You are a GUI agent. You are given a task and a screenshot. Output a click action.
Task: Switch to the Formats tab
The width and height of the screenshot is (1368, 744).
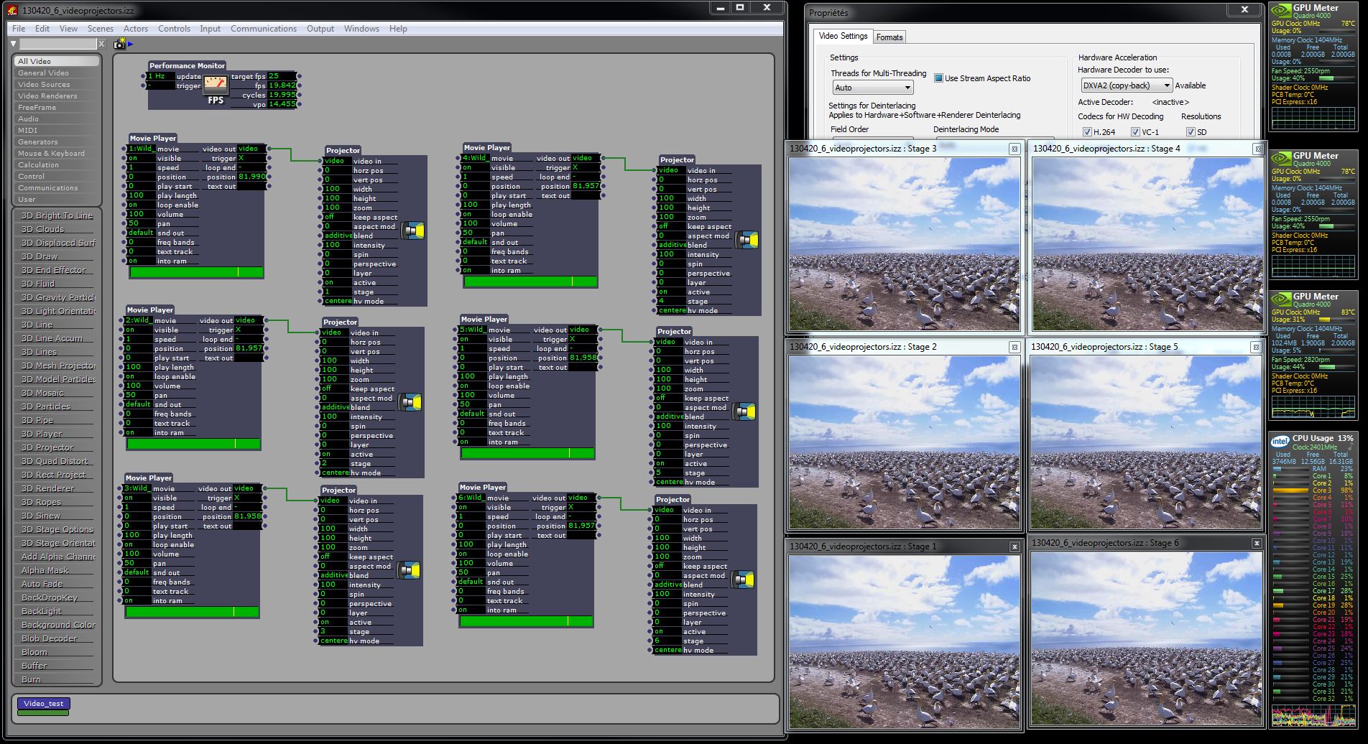(x=889, y=37)
